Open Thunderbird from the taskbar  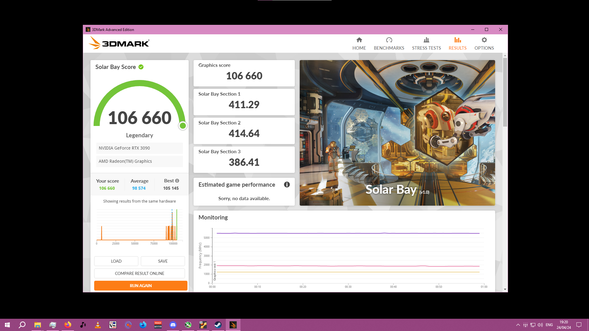[x=143, y=325]
